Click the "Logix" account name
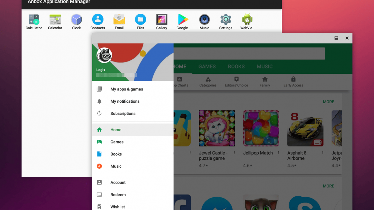This screenshot has height=210, width=374. coord(101,70)
